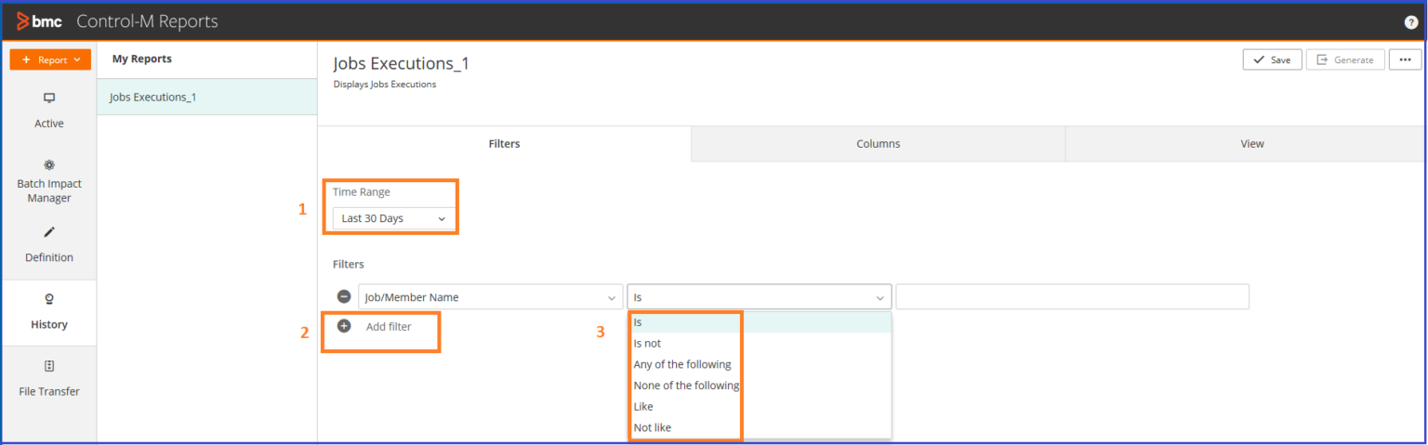Open the Active monitor section

(49, 110)
